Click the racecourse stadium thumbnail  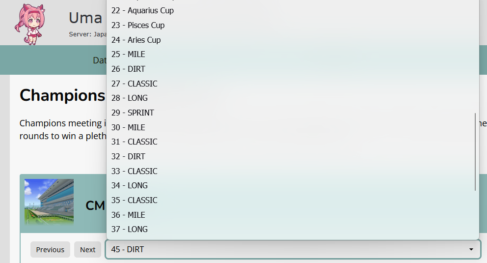coord(49,202)
